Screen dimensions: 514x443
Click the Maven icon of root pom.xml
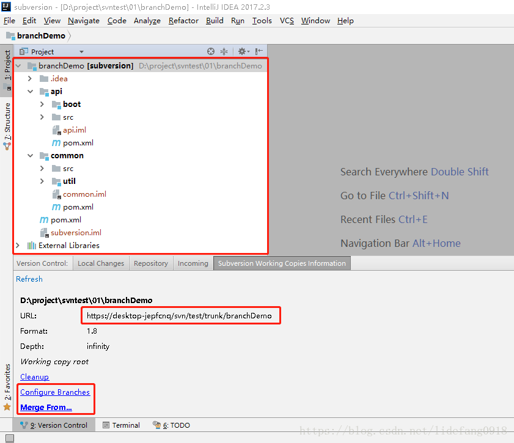point(44,220)
